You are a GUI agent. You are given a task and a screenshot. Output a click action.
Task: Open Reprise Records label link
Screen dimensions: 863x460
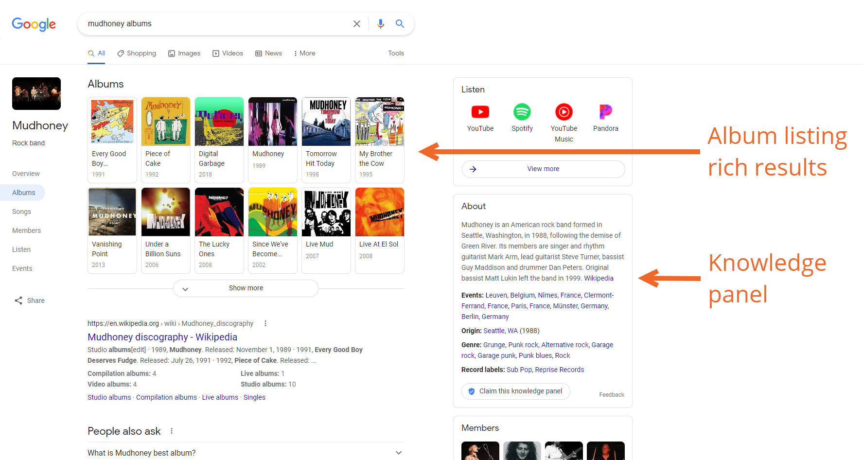[x=560, y=370]
